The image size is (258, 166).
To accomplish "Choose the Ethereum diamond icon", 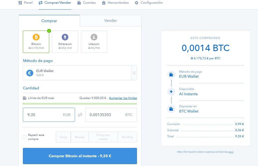I will [x=65, y=37].
